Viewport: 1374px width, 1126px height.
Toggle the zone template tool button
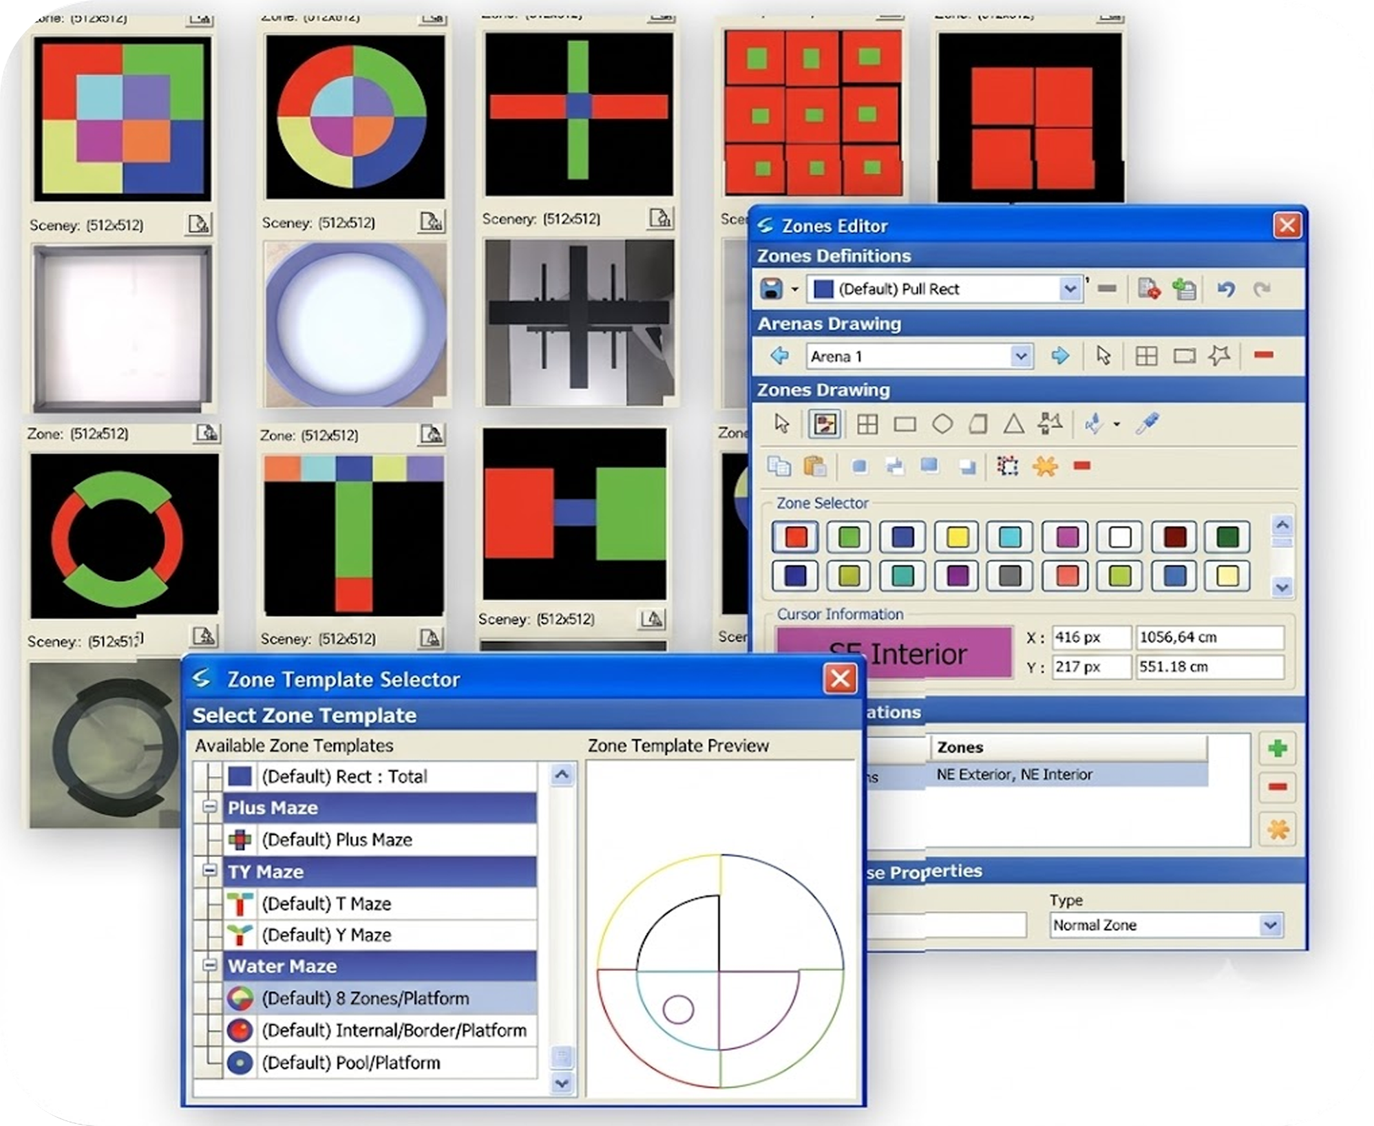click(x=825, y=423)
